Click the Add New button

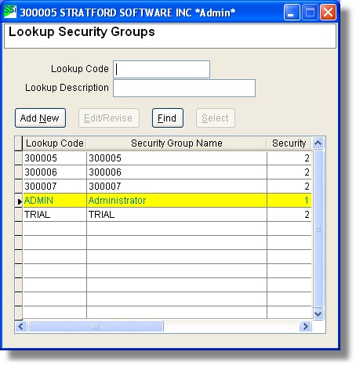click(40, 118)
